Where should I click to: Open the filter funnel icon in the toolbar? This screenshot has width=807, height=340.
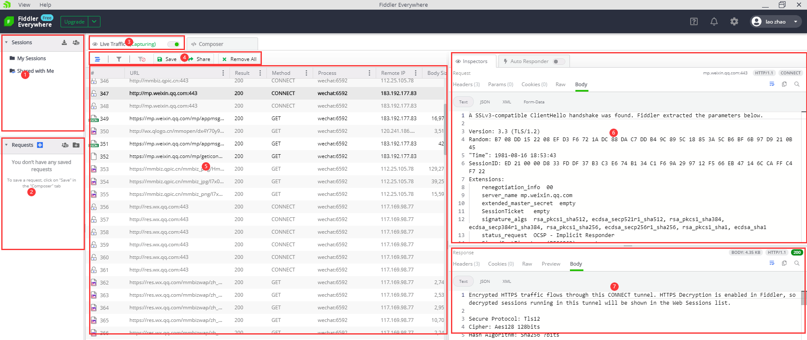tap(119, 59)
